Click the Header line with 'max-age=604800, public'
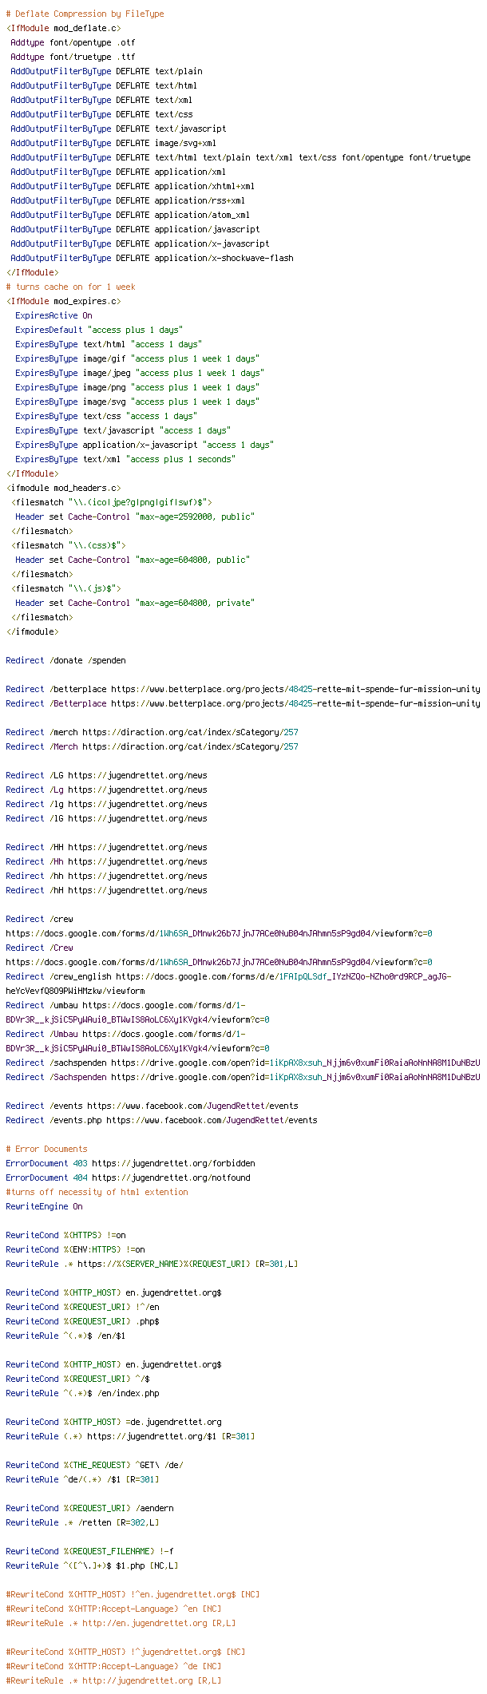The width and height of the screenshot is (487, 1694). 133,560
